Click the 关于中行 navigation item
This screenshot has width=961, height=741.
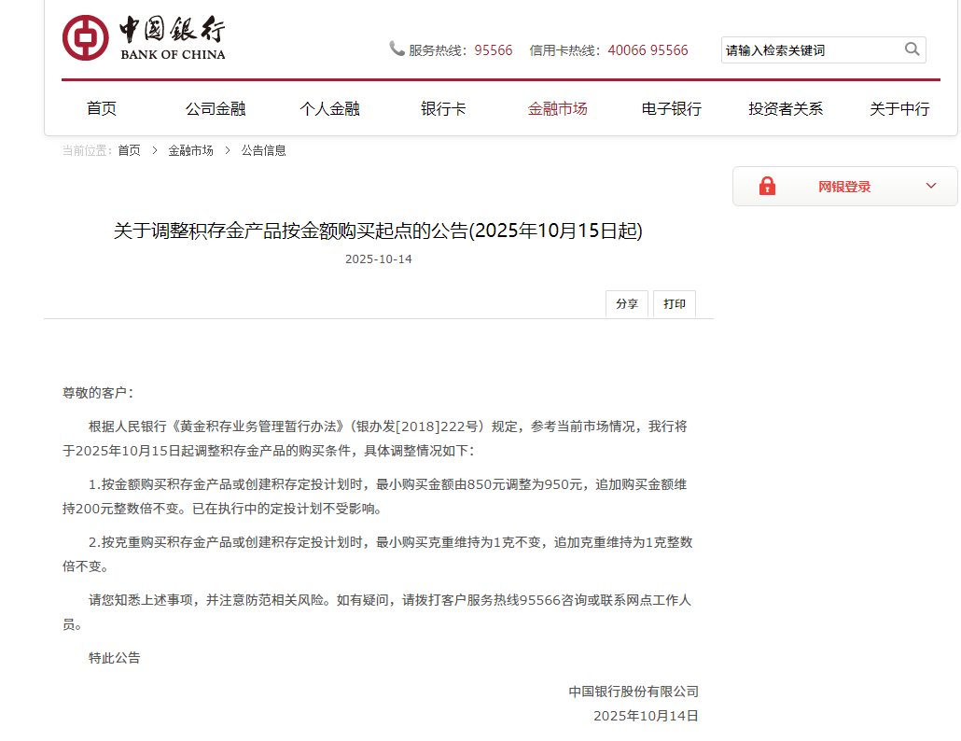pos(899,108)
